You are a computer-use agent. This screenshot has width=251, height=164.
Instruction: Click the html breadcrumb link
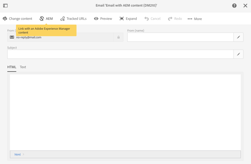17,154
